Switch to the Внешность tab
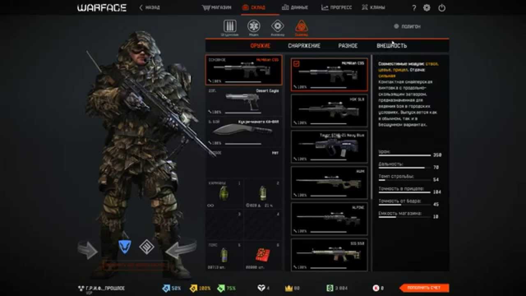The image size is (526, 296). click(392, 46)
